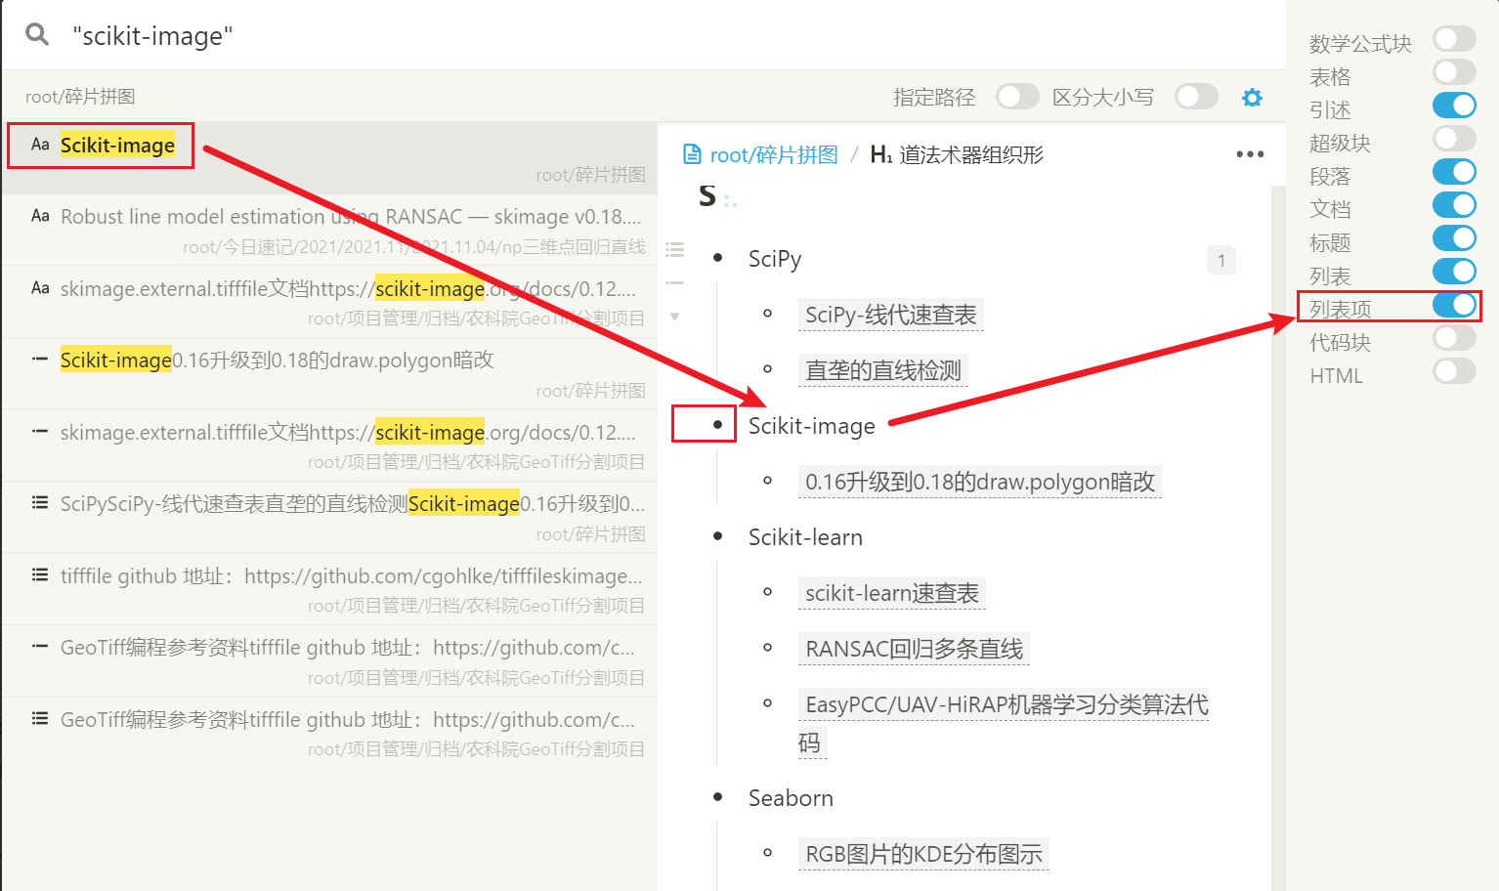Enable the 代码块 filter switch
Screen dimensions: 1499x891
(x=1454, y=338)
